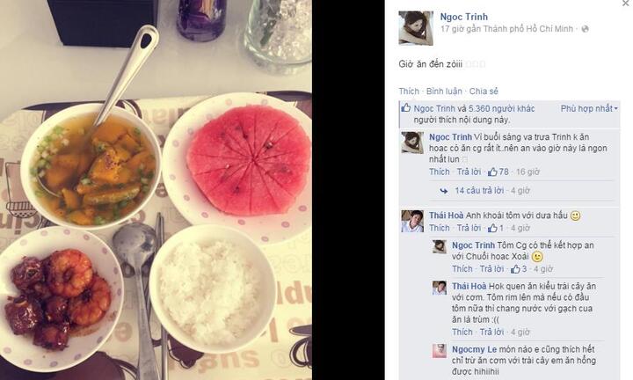Open Ngoc Trinh's name link in the header
The width and height of the screenshot is (633, 380).
click(x=464, y=17)
